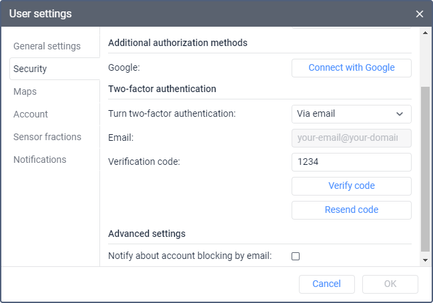Cancel the settings changes
The height and width of the screenshot is (303, 433).
(x=326, y=284)
